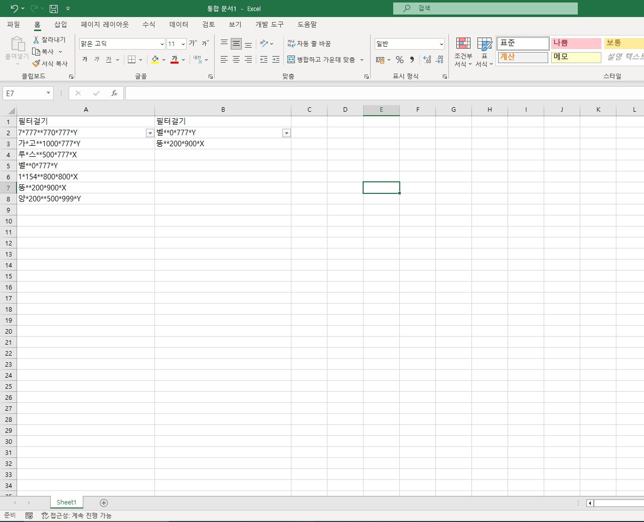Click the fill color paint bucket icon

click(155, 60)
